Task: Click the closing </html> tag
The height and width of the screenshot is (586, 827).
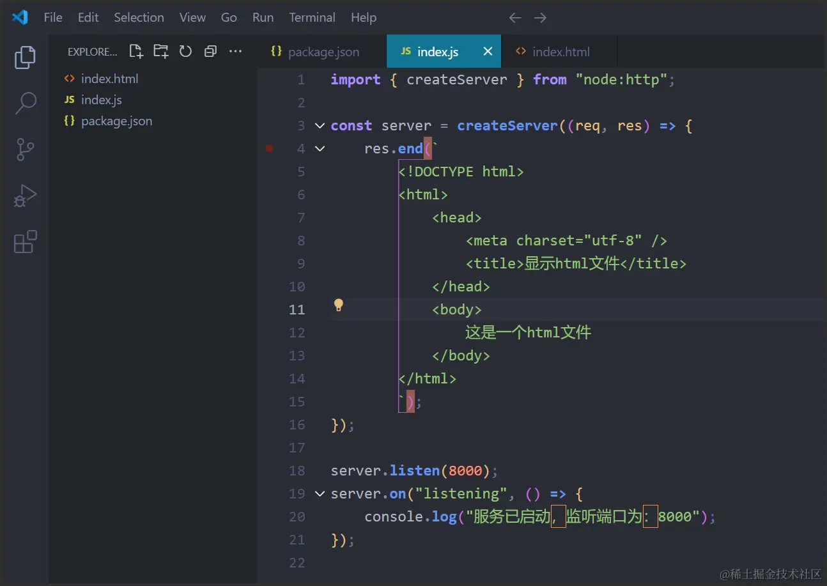Action: pos(428,378)
